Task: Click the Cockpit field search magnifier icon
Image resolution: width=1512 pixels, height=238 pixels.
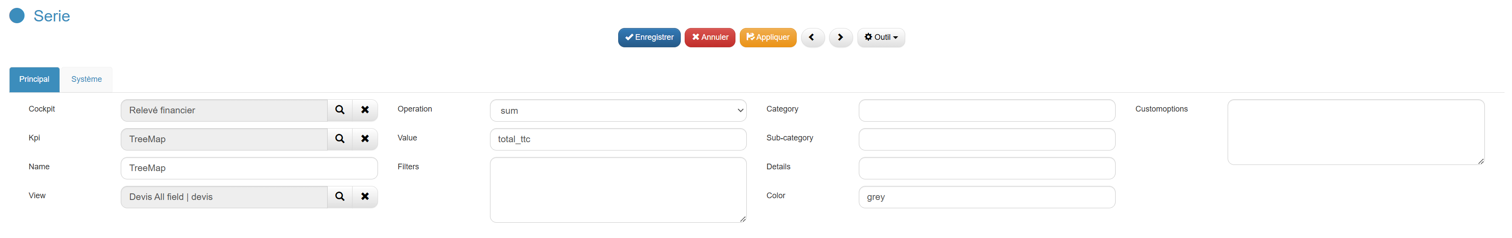Action: click(x=339, y=110)
